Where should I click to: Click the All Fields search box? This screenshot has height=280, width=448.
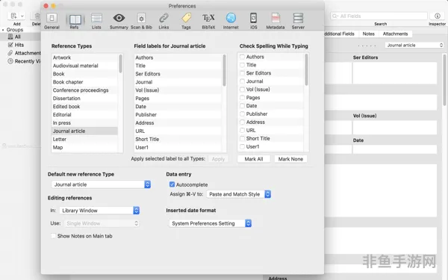[379, 16]
